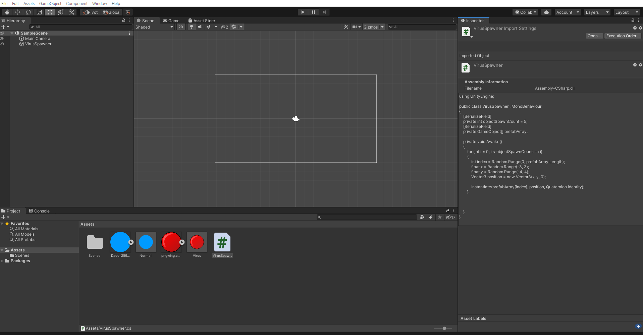Toggle hidden packages count in Project

[x=450, y=217]
